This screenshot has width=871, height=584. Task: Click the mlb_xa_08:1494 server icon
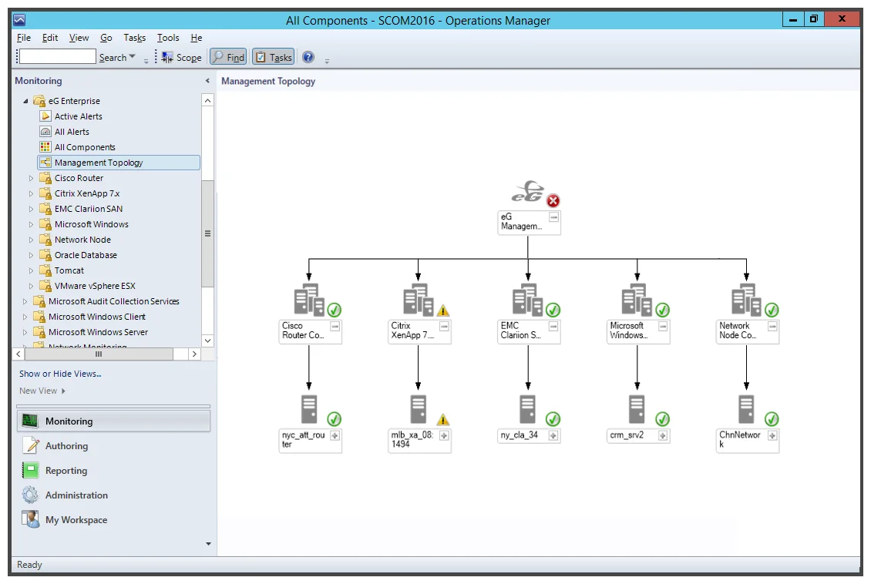click(419, 409)
